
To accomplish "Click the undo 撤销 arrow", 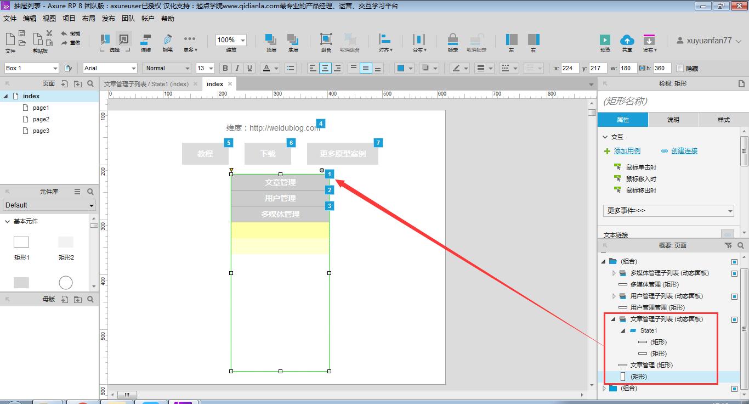I will pos(64,34).
